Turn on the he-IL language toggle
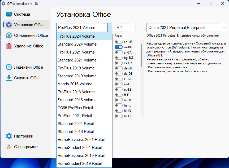This screenshot has height=168, width=229. click(118, 105)
